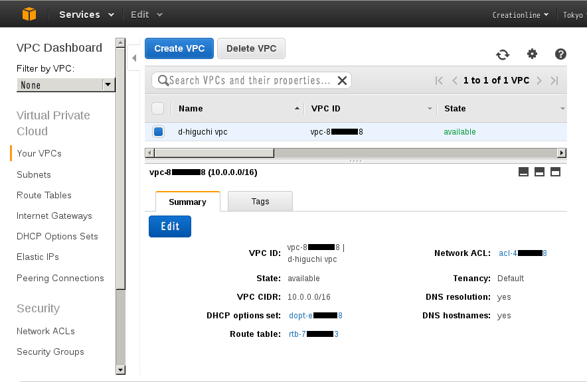Click VPC Dashboard heading link
Viewport: 587px width, 382px height.
click(x=59, y=48)
